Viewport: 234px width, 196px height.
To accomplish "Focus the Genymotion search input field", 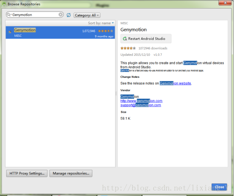I will point(35,15).
